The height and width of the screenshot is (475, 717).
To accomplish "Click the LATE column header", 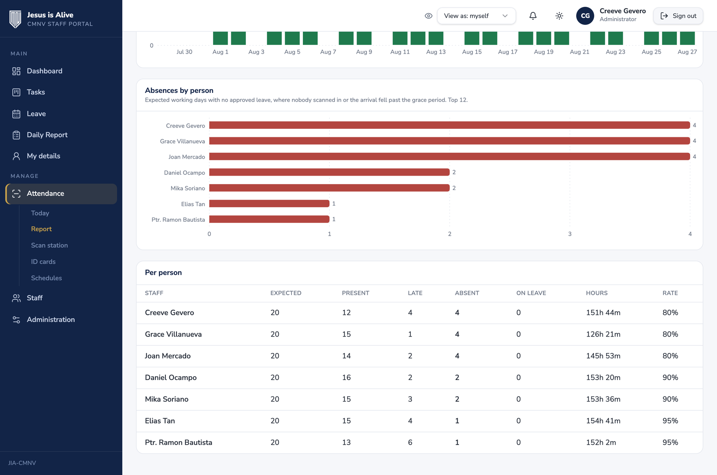I will [x=415, y=293].
